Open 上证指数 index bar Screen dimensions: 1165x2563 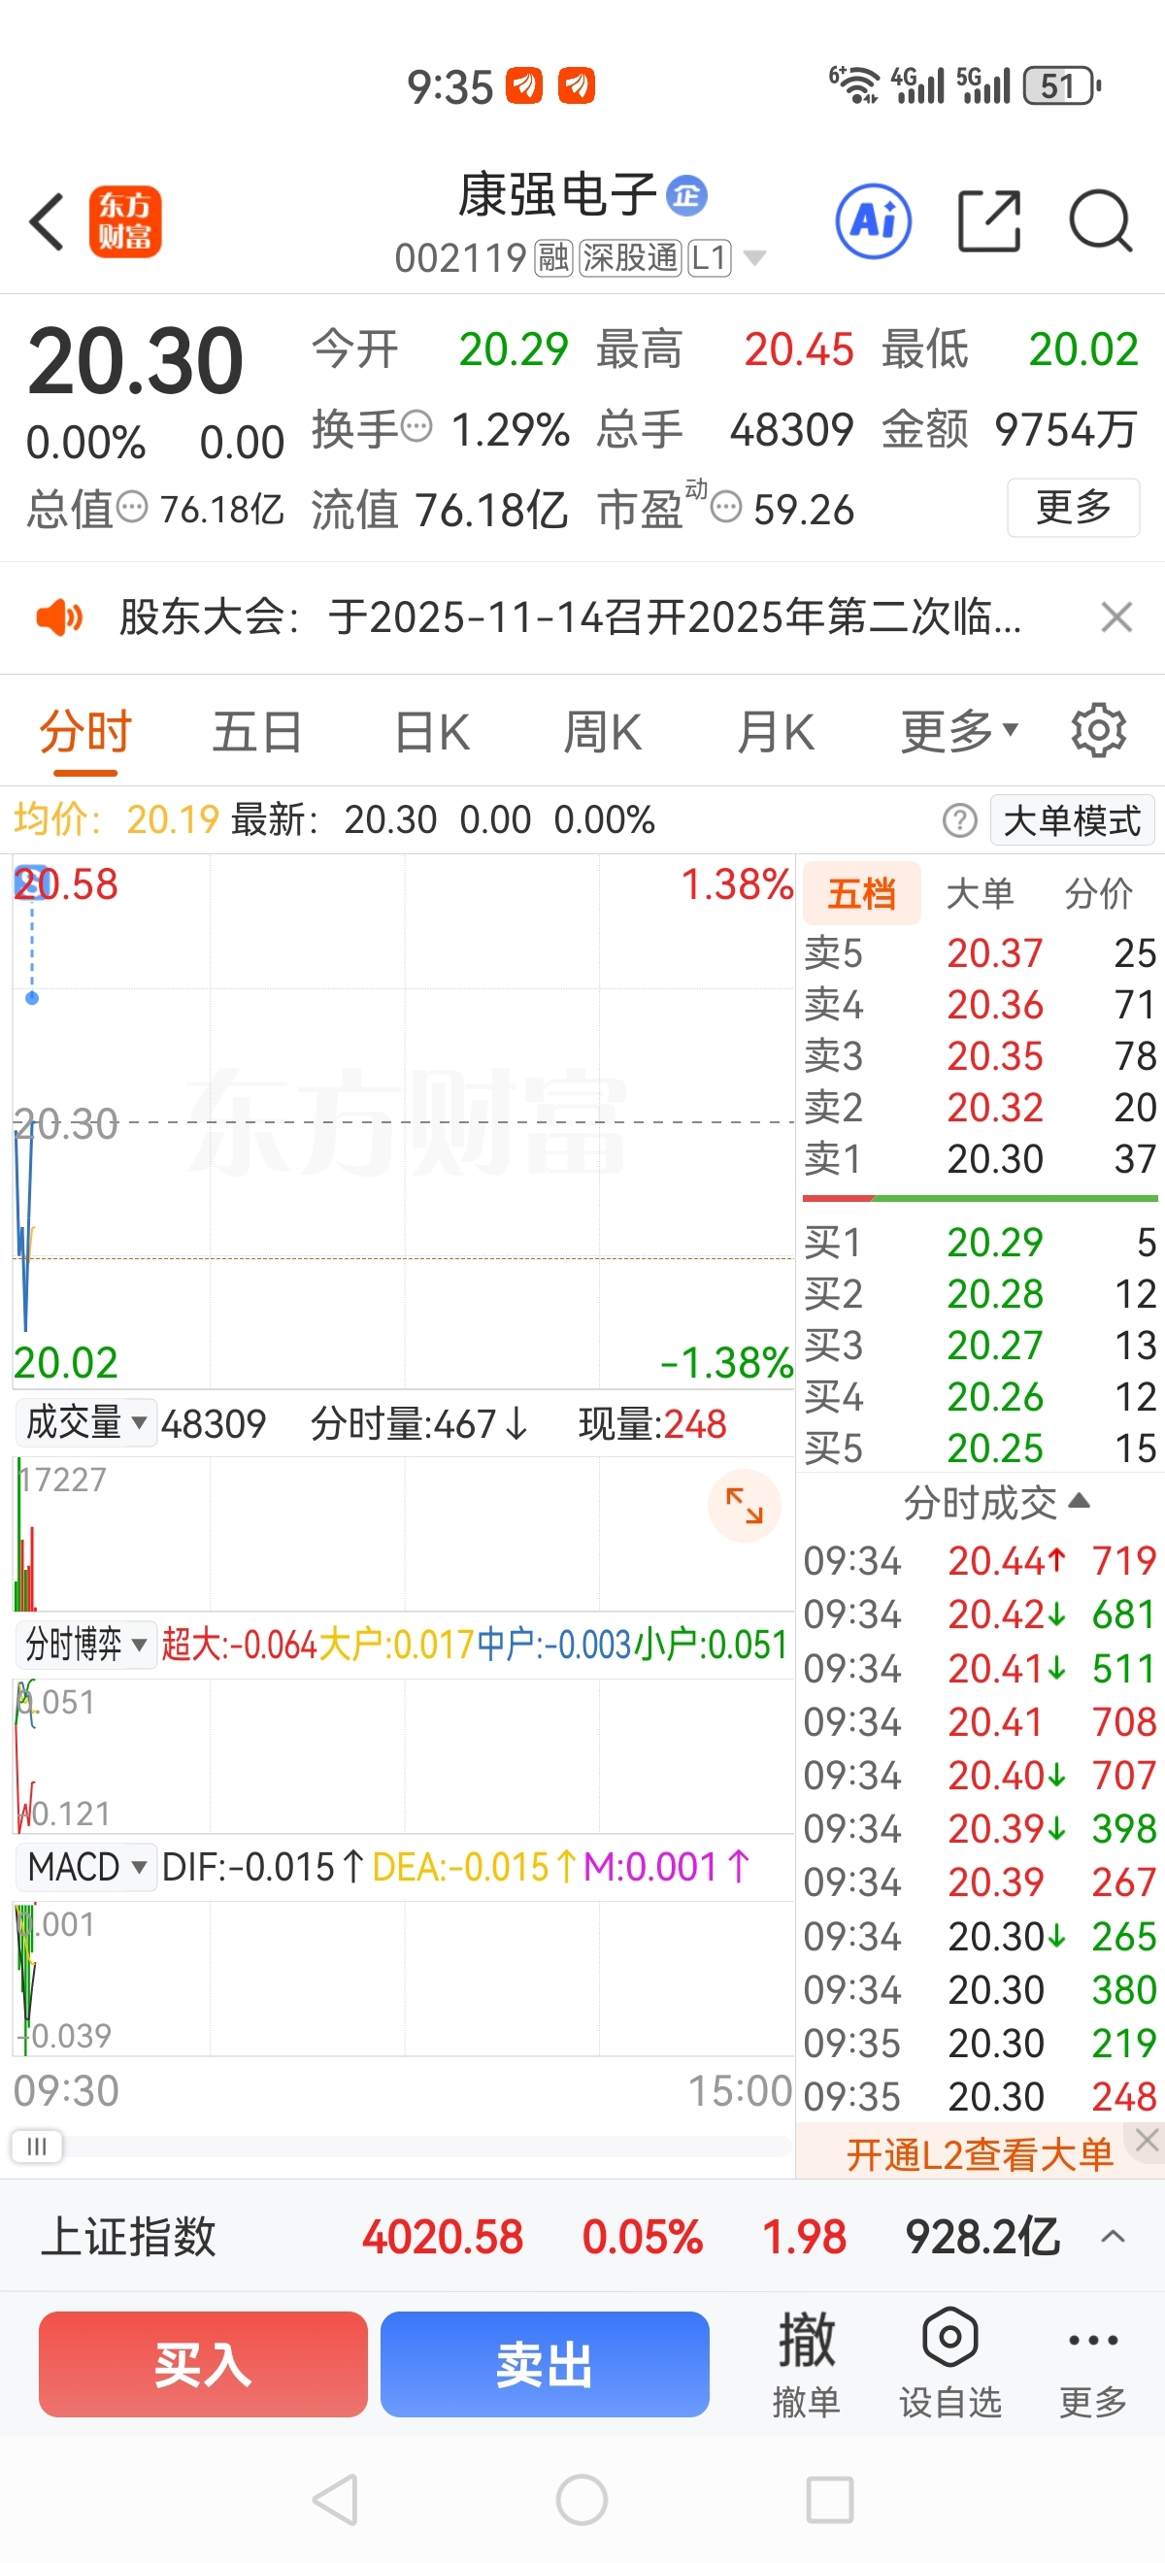[x=582, y=2237]
